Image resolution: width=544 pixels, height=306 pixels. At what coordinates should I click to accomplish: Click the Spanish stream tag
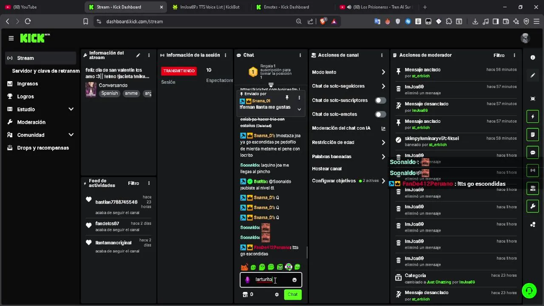click(109, 93)
